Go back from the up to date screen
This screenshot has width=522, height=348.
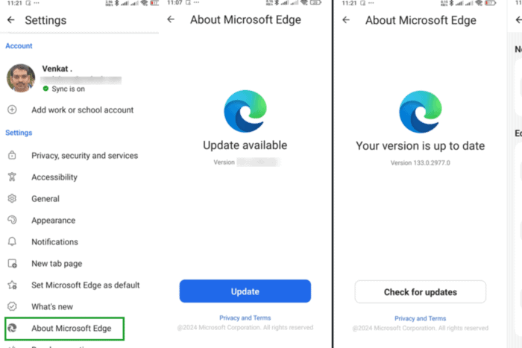[x=346, y=20]
